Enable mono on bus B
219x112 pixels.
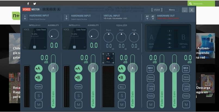186,96
